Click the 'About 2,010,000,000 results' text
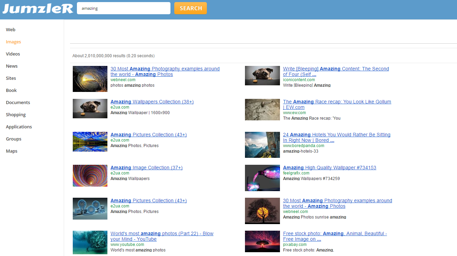 113,56
